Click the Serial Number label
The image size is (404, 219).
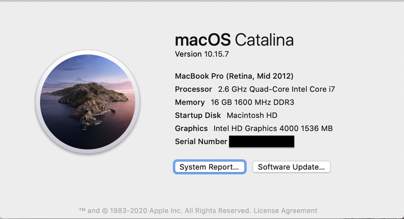point(201,142)
